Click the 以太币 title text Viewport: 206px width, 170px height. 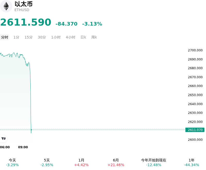(23, 4)
